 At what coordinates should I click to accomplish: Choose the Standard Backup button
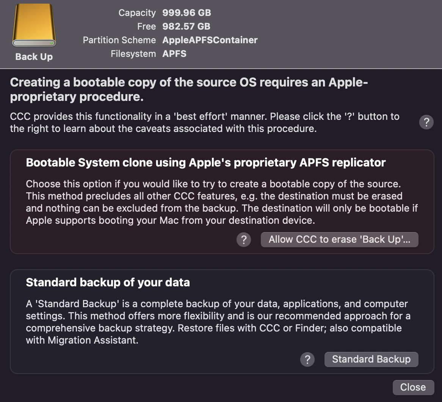pos(371,360)
